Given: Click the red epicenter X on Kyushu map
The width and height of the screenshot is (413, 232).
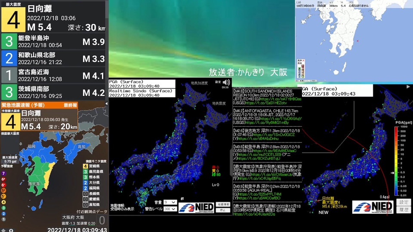Looking at the screenshot, I should [x=358, y=41].
